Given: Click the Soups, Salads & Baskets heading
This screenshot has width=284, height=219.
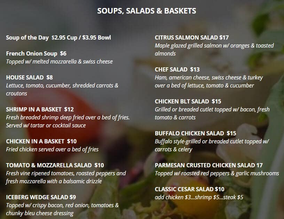Looking at the screenshot, I should [147, 11].
